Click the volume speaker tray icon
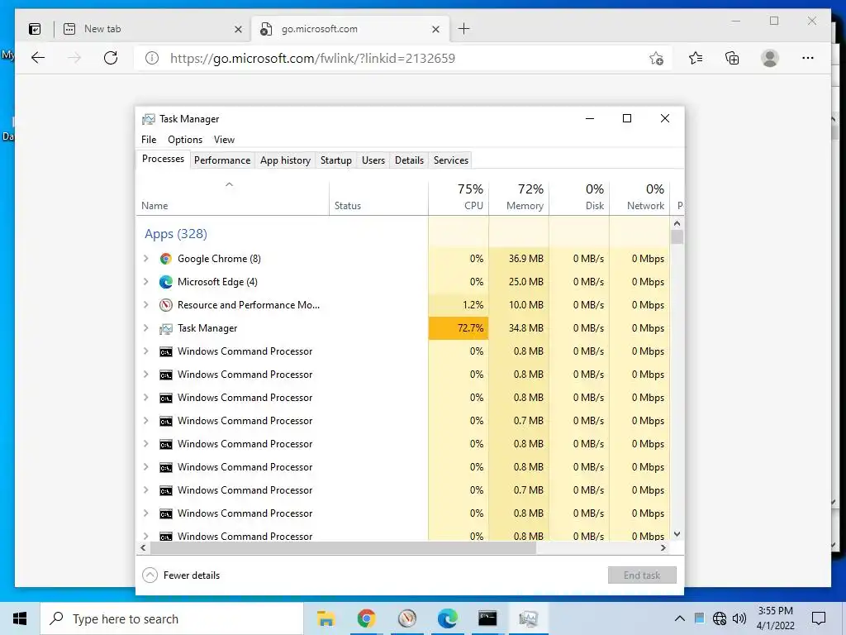Image resolution: width=846 pixels, height=635 pixels. 739,618
